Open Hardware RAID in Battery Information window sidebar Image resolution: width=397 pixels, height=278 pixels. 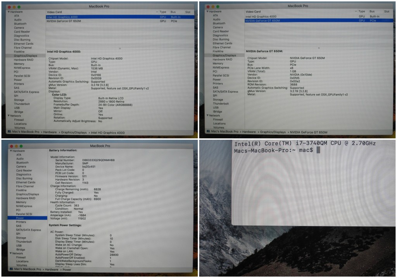coord(26,198)
